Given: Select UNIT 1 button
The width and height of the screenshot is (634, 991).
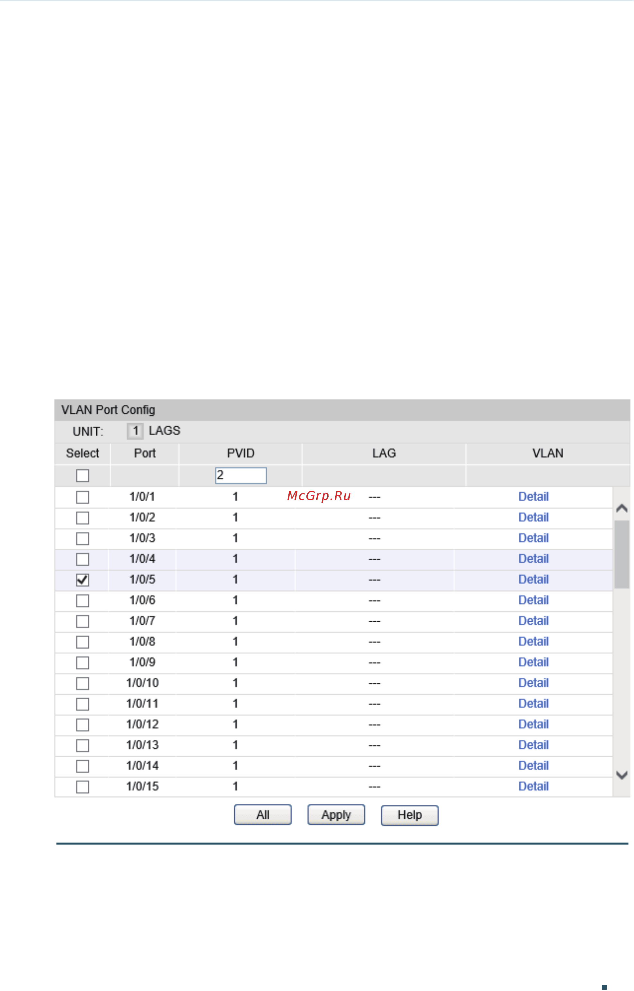Looking at the screenshot, I should 135,431.
